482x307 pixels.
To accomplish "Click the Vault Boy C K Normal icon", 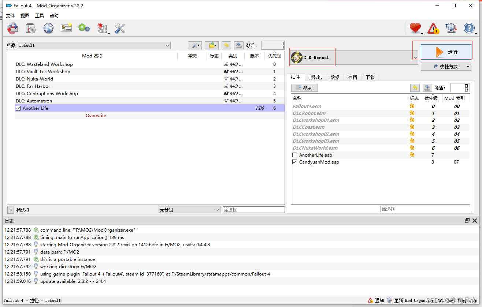I will [x=296, y=57].
